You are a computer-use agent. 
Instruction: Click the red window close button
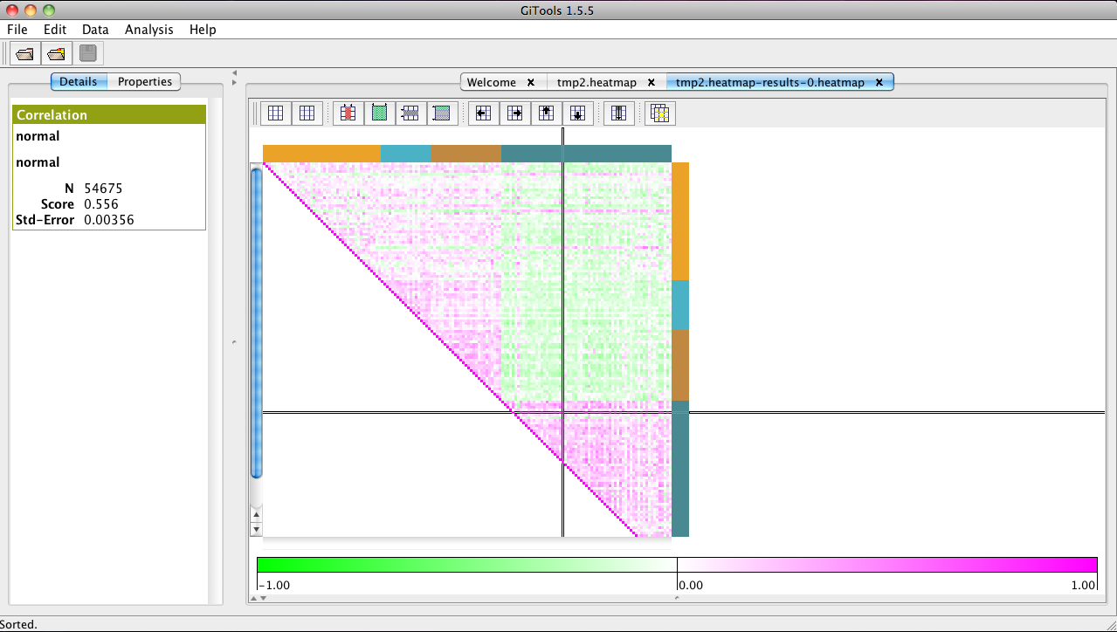tap(12, 10)
